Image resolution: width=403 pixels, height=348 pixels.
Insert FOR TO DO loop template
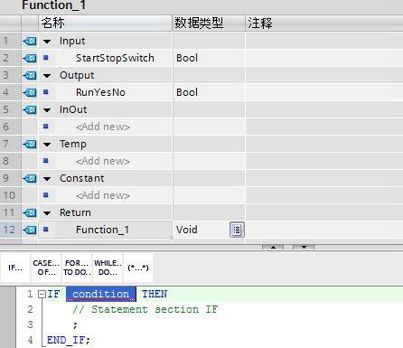pos(77,268)
